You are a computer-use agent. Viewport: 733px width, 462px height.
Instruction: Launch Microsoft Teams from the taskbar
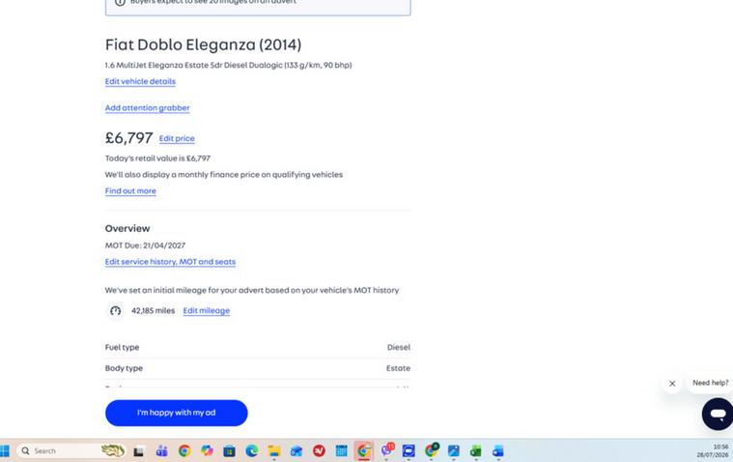[x=161, y=450]
